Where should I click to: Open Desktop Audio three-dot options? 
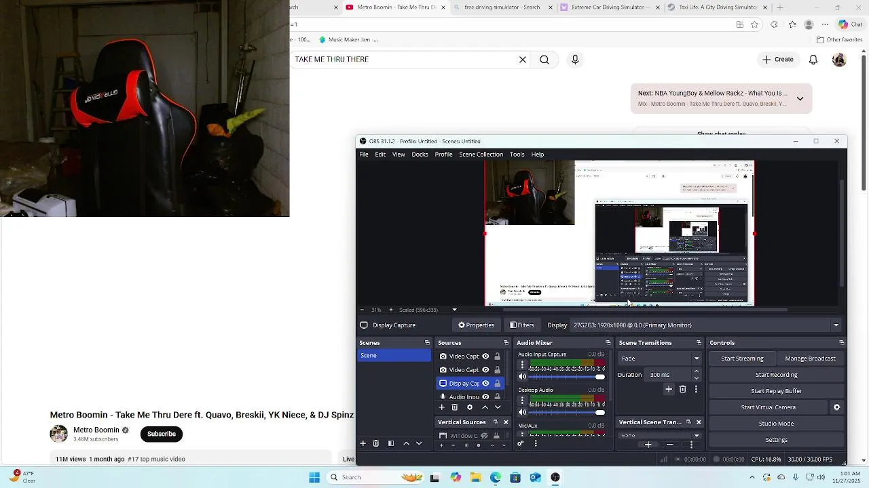tap(522, 401)
